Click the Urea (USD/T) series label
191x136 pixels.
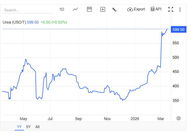click(14, 22)
